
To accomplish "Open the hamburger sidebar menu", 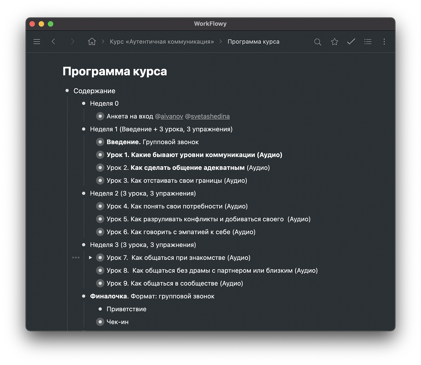I will pyautogui.click(x=37, y=42).
